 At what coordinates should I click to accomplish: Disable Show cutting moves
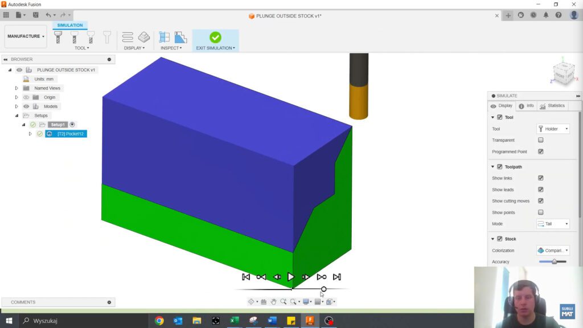540,200
